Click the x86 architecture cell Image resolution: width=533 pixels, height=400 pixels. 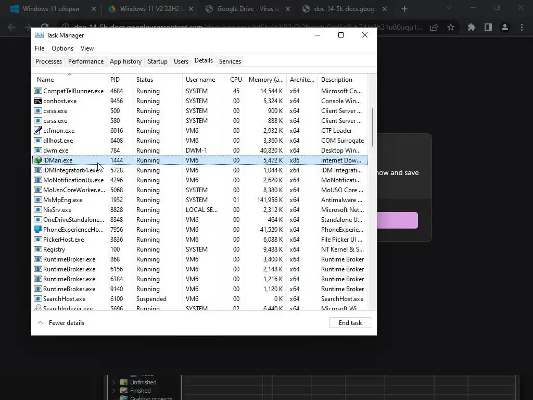coord(295,160)
